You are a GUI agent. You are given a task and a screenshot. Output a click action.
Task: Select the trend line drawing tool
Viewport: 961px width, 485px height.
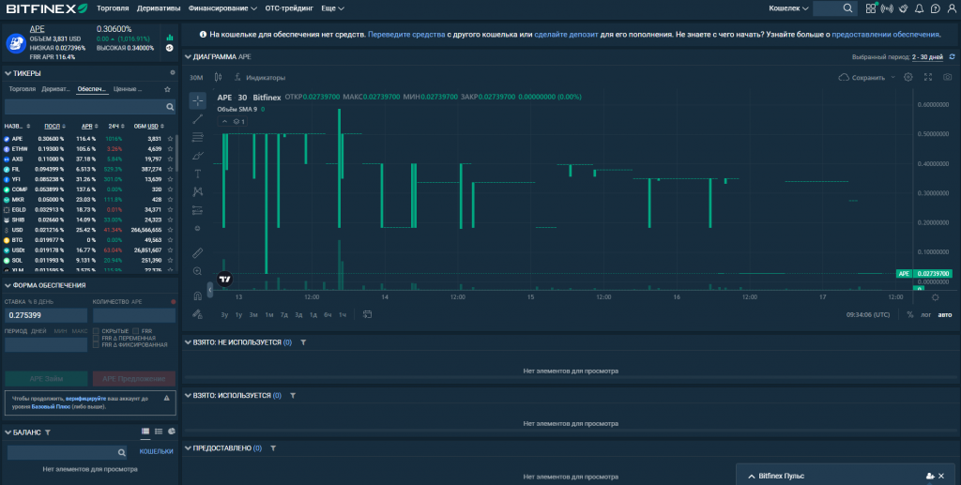click(197, 119)
